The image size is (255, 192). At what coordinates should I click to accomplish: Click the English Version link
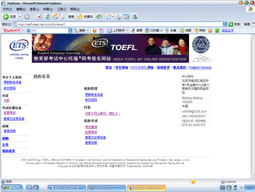click(x=200, y=68)
